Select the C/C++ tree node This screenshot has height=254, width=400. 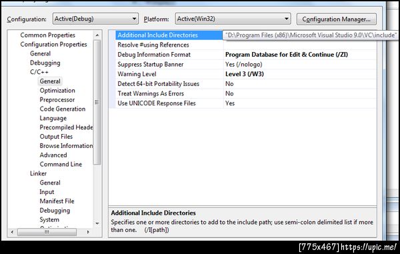[39, 72]
